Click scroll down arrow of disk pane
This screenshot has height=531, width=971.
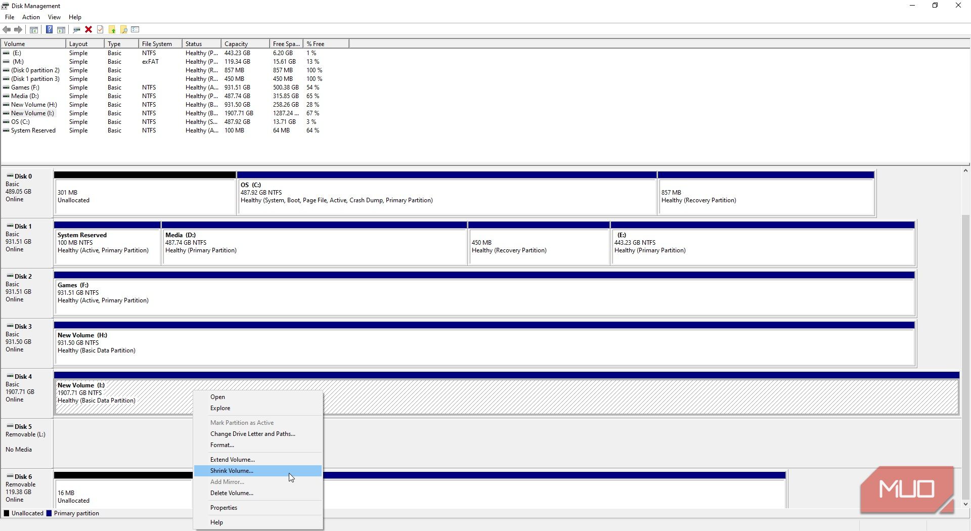click(x=965, y=504)
